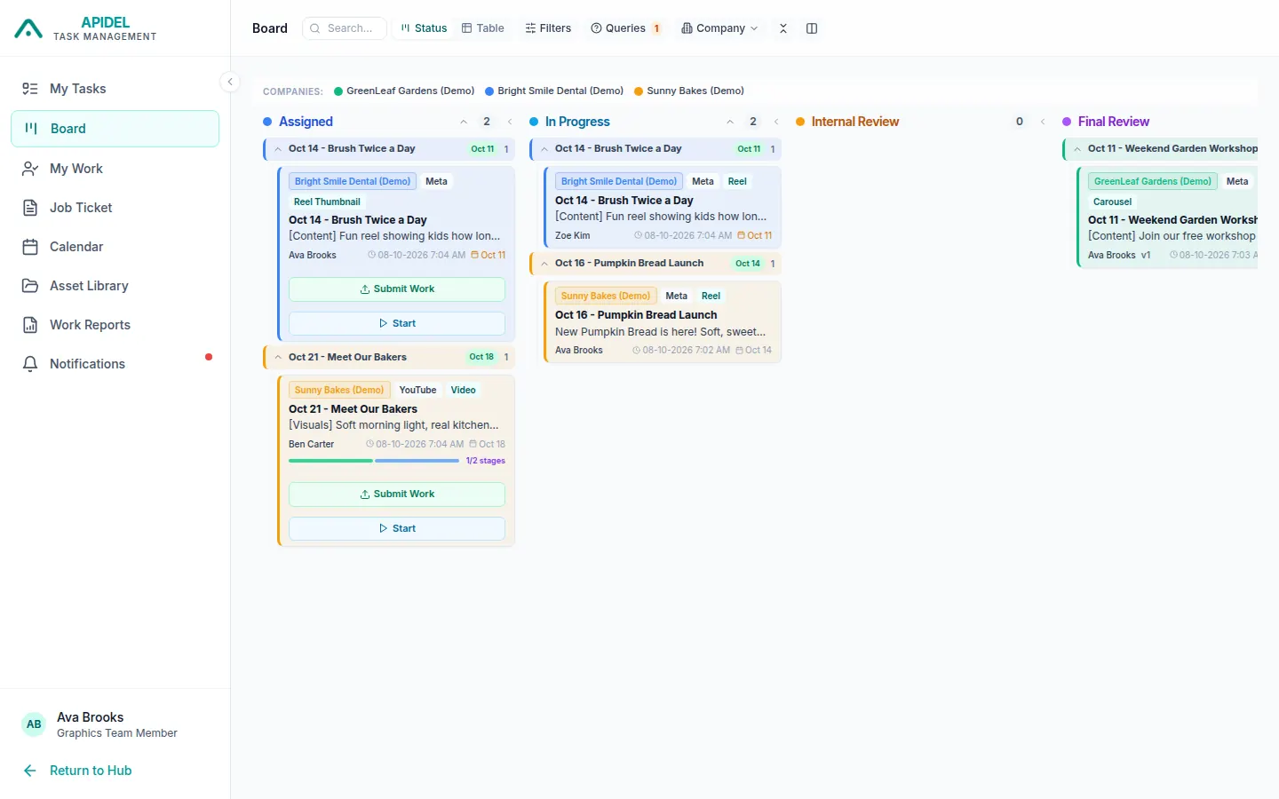Collapse the Assigned column groups with the up chevron
Image resolution: width=1279 pixels, height=799 pixels.
point(464,122)
